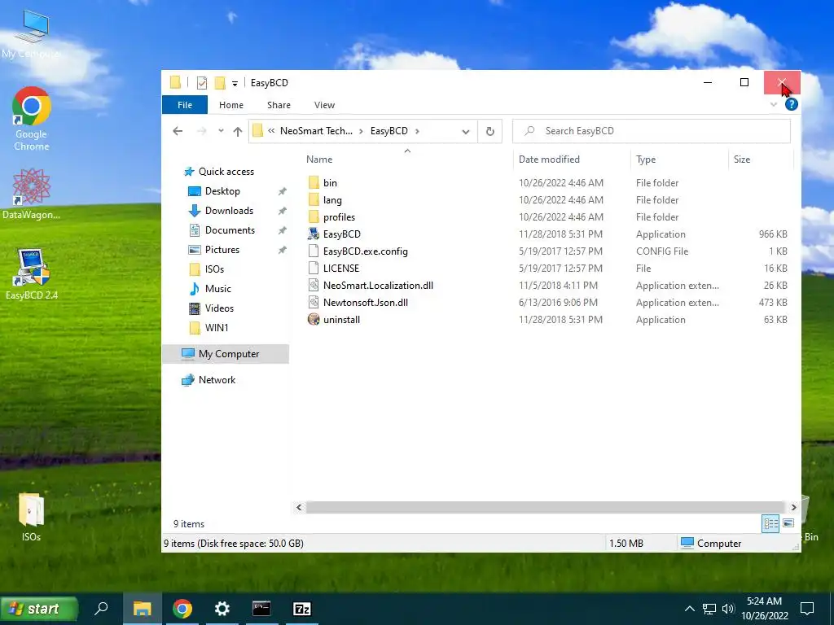Click horizontal scrollbar right arrow
Image resolution: width=834 pixels, height=625 pixels.
point(793,508)
